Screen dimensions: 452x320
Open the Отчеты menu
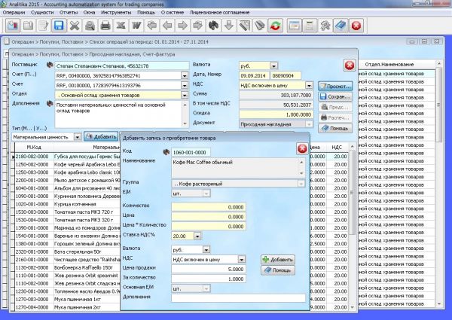point(69,12)
